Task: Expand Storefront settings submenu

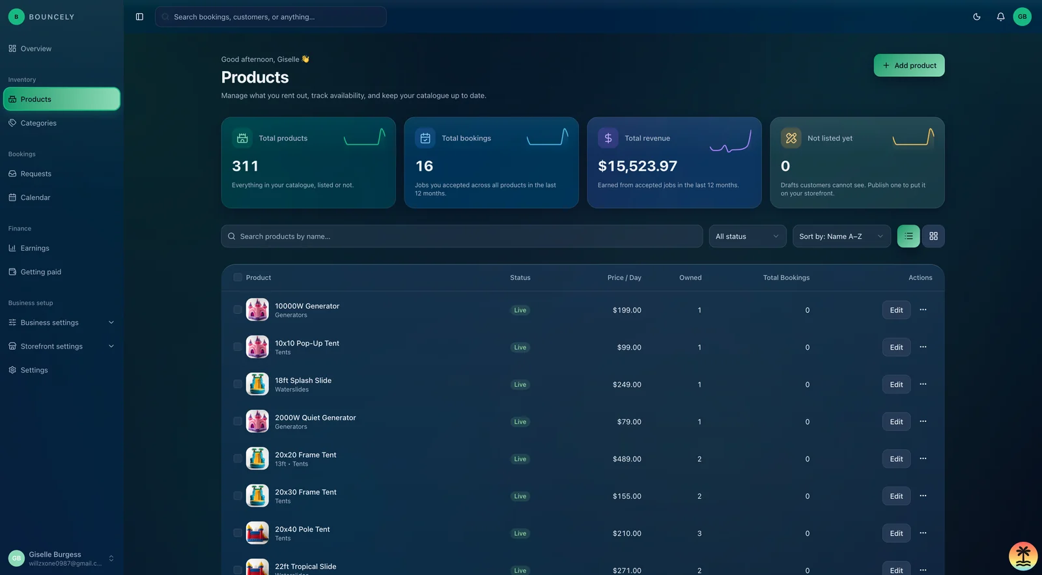Action: point(61,346)
